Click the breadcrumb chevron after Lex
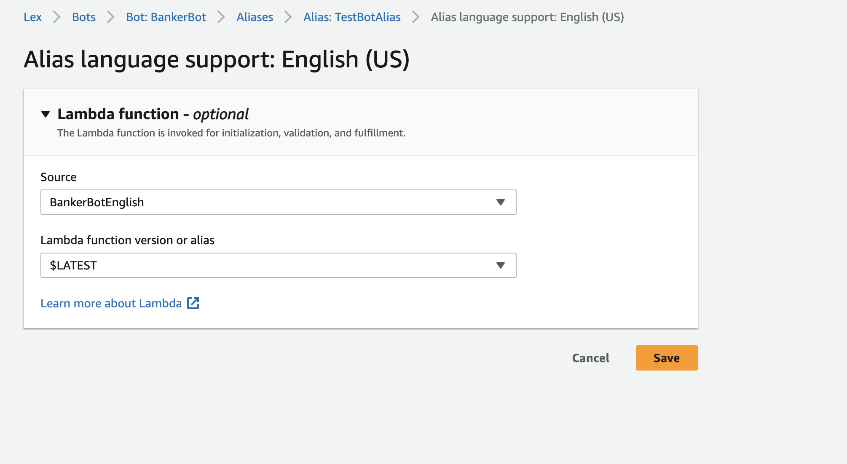This screenshot has height=464, width=847. pos(57,17)
